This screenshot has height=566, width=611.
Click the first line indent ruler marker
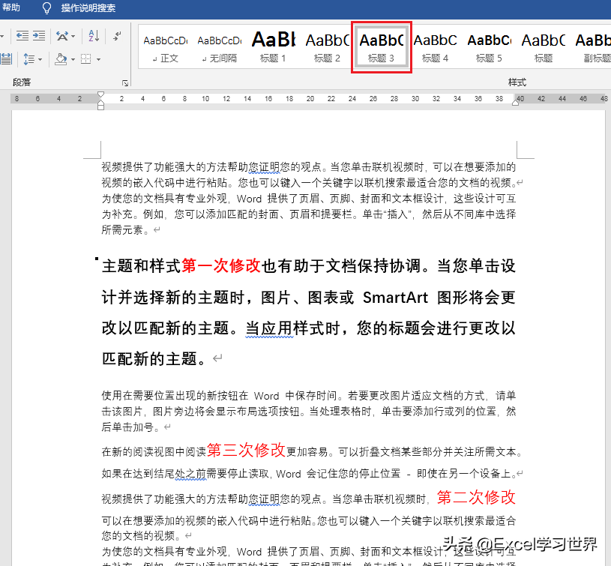pyautogui.click(x=101, y=94)
